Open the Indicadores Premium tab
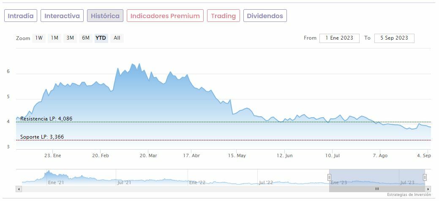Screen dimensions: 439x201 [165, 16]
